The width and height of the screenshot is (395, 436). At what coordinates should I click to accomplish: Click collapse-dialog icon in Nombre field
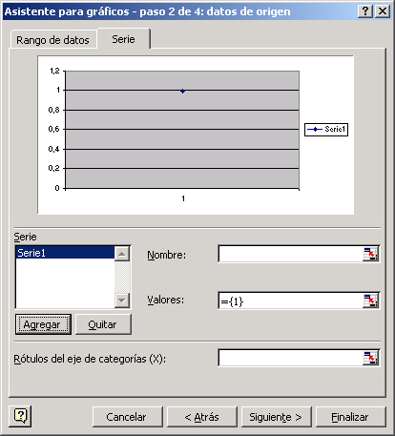pos(370,254)
